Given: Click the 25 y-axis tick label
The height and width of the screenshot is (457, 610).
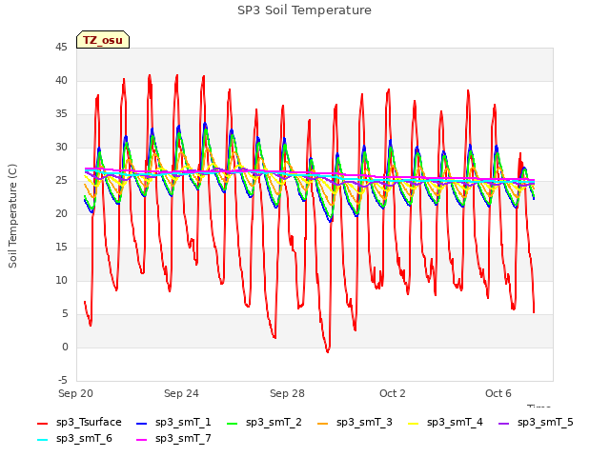Looking at the screenshot, I should pos(61,181).
